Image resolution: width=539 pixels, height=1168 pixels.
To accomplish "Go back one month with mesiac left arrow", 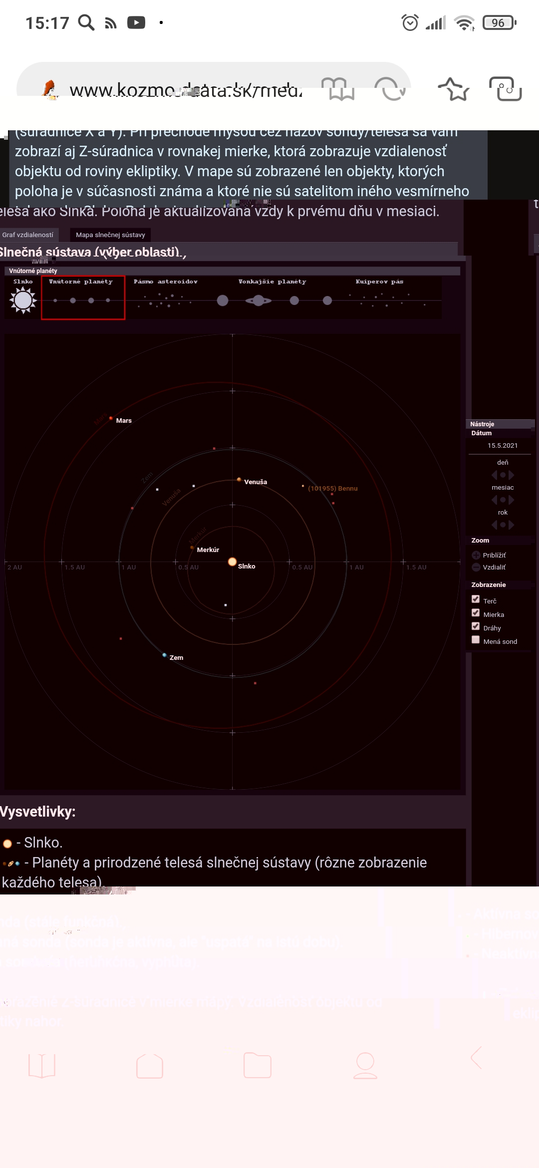I will [x=494, y=500].
